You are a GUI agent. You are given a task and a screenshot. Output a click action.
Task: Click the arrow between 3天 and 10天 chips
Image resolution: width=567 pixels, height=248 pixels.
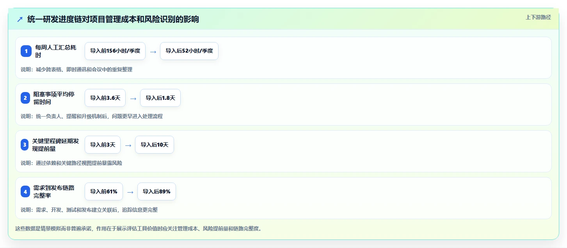pyautogui.click(x=128, y=145)
